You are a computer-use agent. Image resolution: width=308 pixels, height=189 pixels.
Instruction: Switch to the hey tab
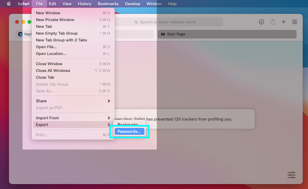click(x=84, y=34)
